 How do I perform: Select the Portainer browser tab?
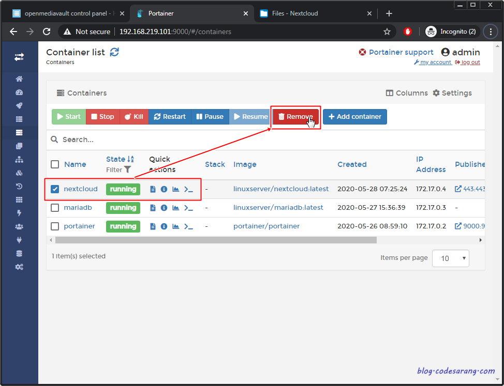click(x=192, y=13)
